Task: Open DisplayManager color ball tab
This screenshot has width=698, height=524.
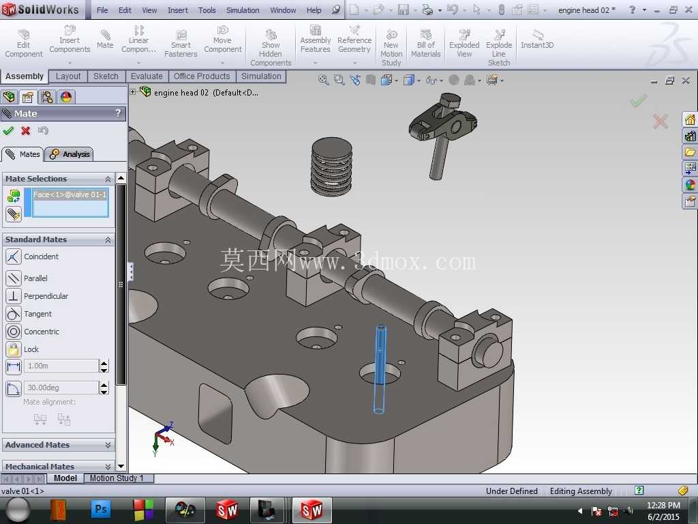Action: point(66,97)
